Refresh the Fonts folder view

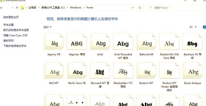point(140,8)
